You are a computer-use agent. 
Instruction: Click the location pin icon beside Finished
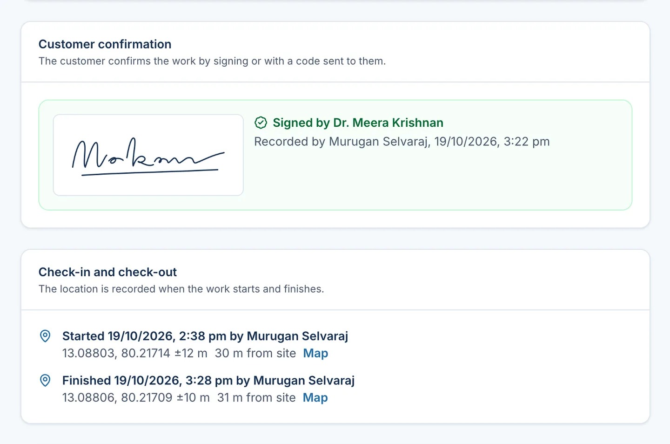[45, 380]
